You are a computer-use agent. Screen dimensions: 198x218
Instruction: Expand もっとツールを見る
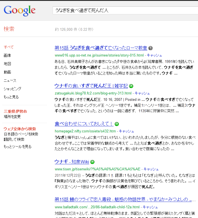click(x=18, y=147)
